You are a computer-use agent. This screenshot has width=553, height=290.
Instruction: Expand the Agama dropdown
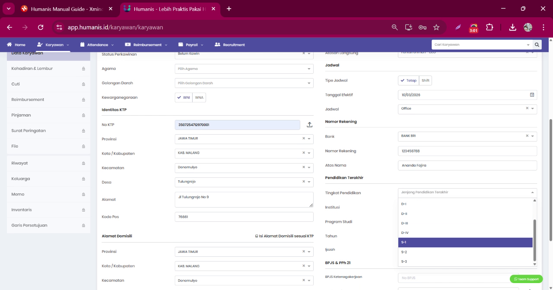[244, 69]
